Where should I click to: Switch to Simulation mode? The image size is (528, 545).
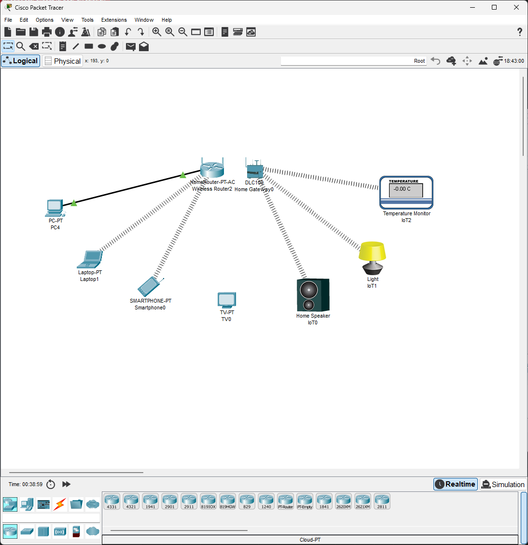(x=503, y=484)
